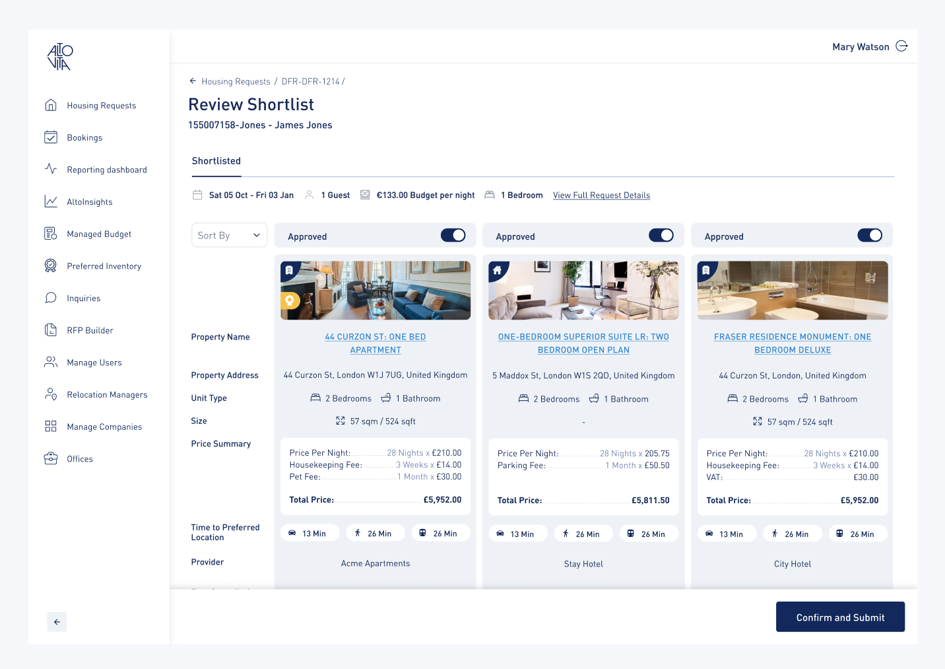Disable Approved toggle on first property

(453, 235)
